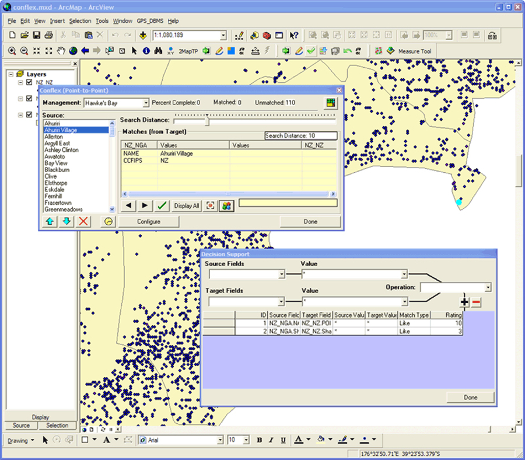Click the Full Extent globe icon
This screenshot has height=460, width=525.
tap(73, 51)
